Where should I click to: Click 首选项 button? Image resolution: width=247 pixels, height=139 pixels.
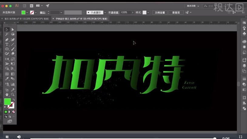(x=176, y=13)
